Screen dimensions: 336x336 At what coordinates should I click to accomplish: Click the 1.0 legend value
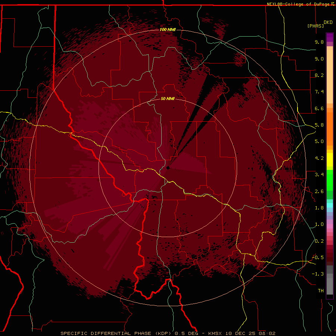coord(319,224)
